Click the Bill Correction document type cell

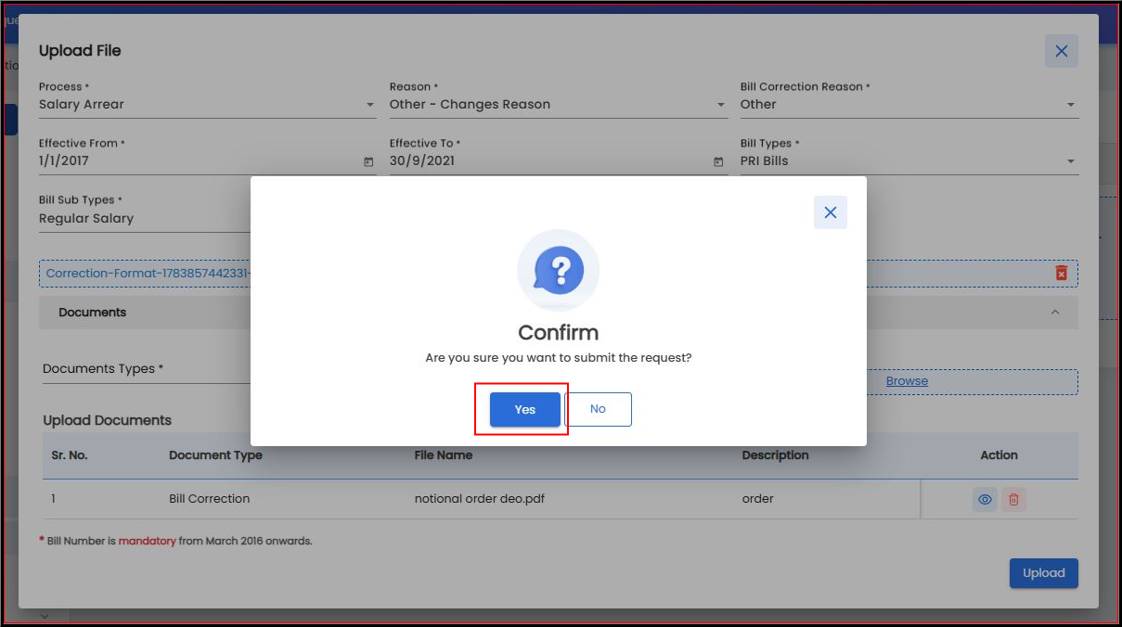click(210, 499)
